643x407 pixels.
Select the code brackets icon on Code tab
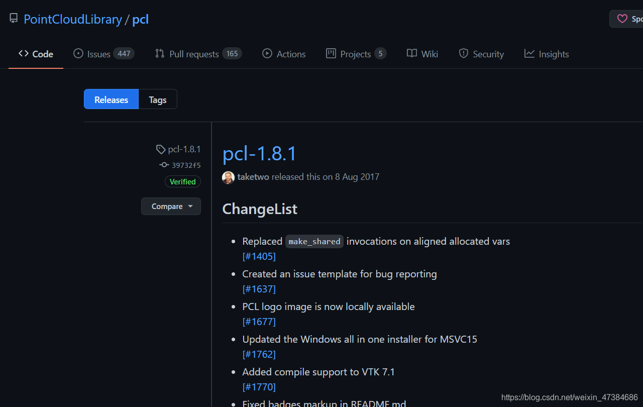click(23, 53)
